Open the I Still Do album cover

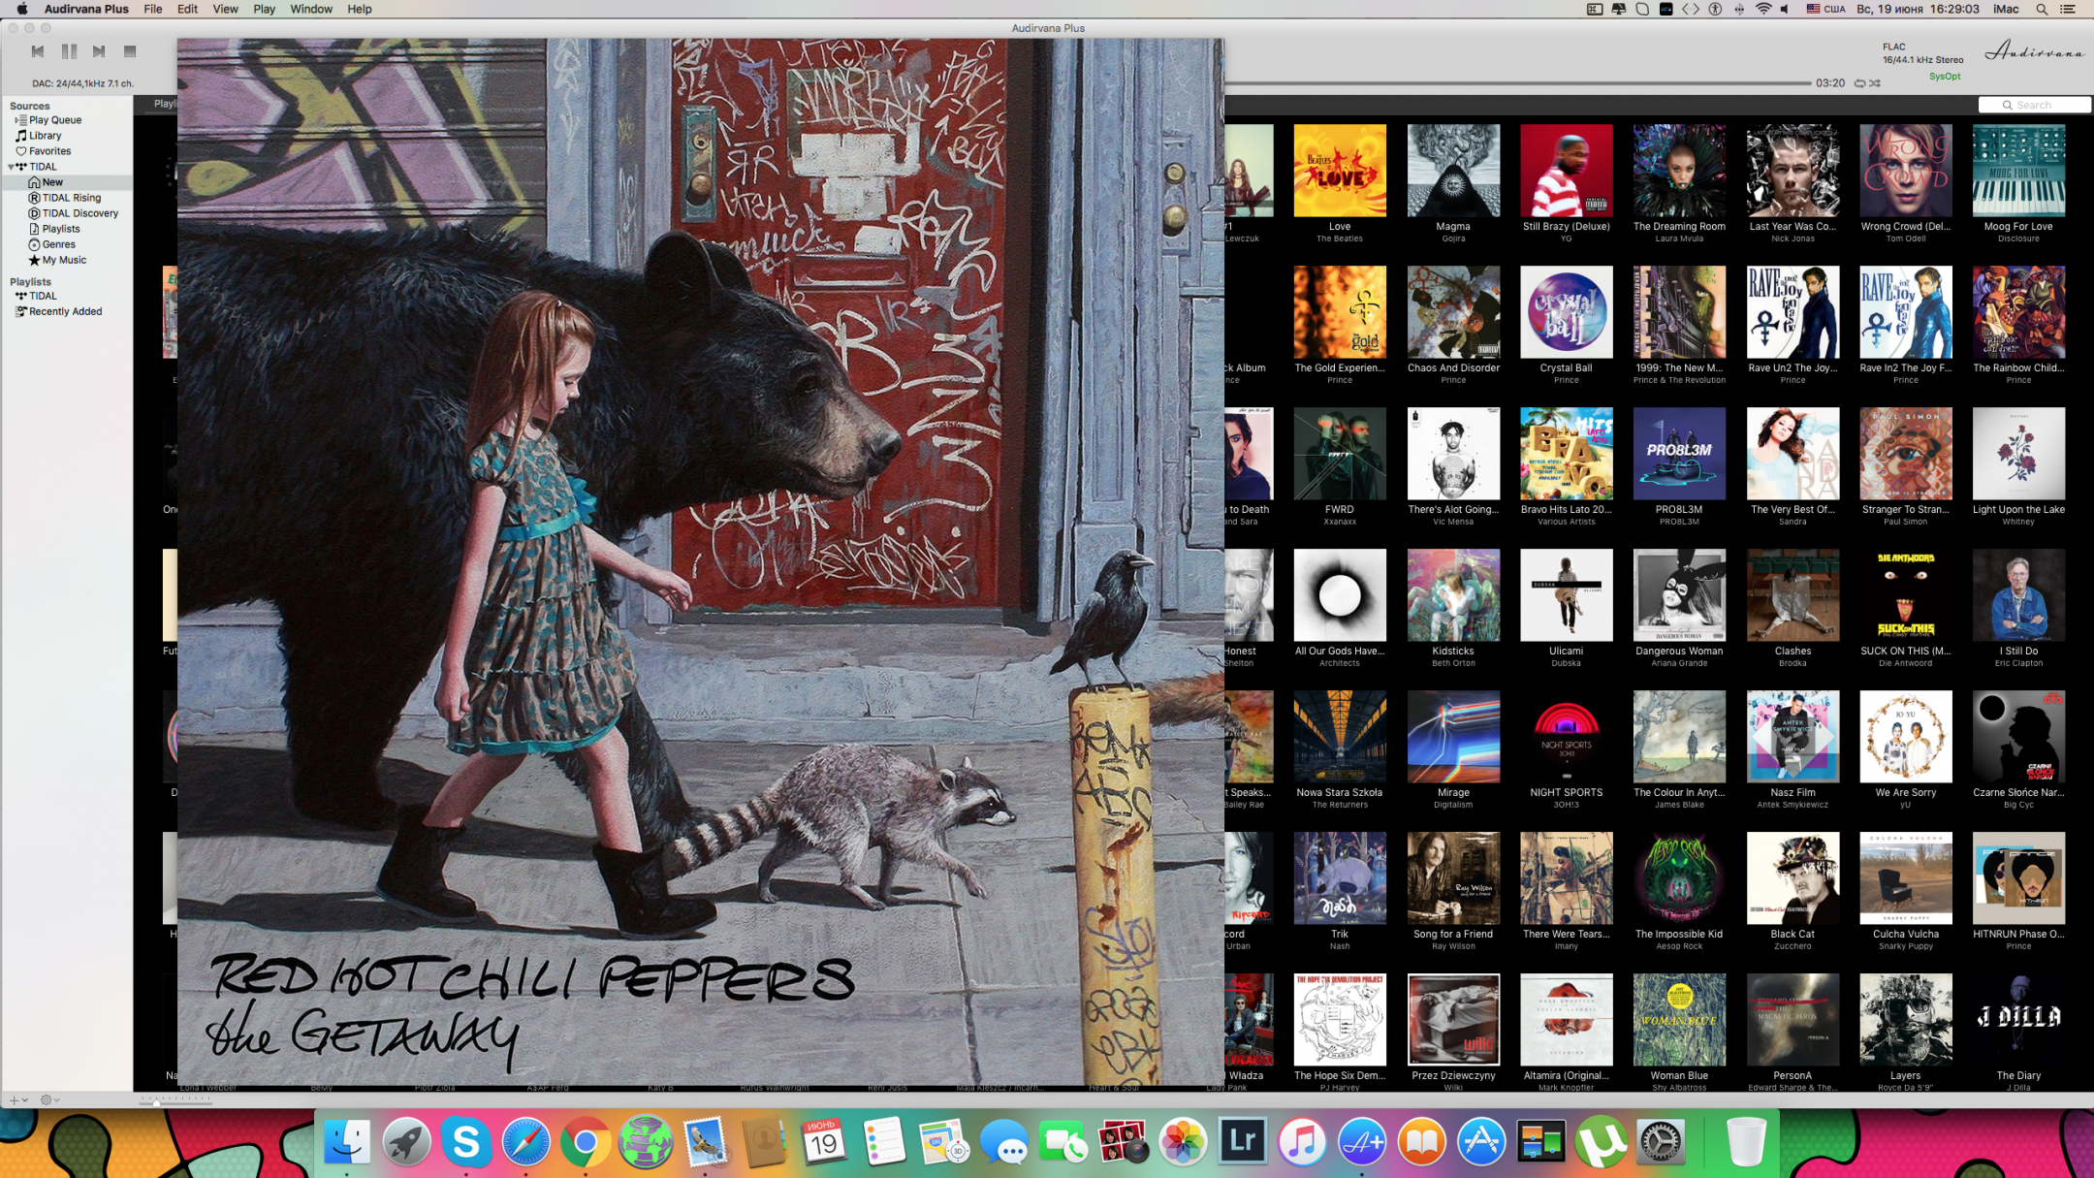(x=2018, y=595)
